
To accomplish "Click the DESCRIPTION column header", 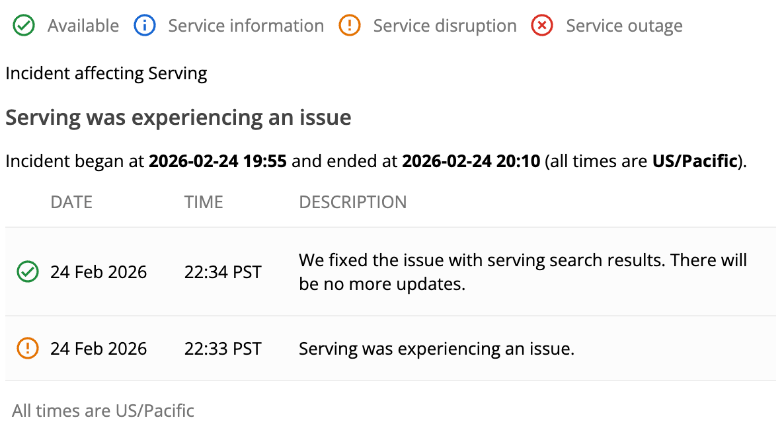I will point(353,202).
